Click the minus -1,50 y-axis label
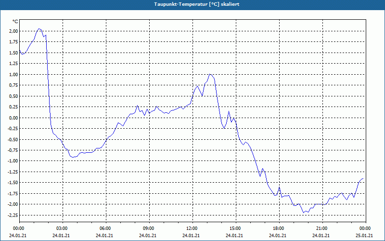Viewport: 385px width, 241px height. (13, 183)
